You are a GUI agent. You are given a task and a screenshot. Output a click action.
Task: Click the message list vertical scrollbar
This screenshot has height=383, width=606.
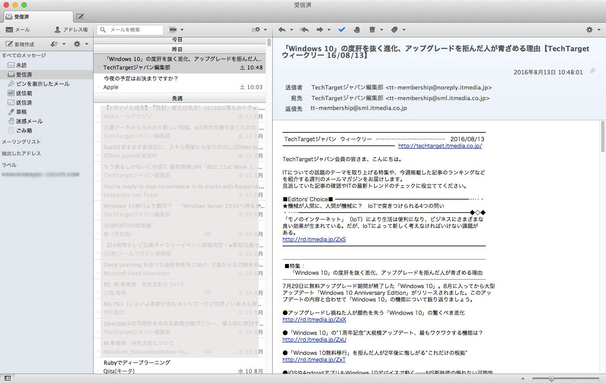(269, 42)
